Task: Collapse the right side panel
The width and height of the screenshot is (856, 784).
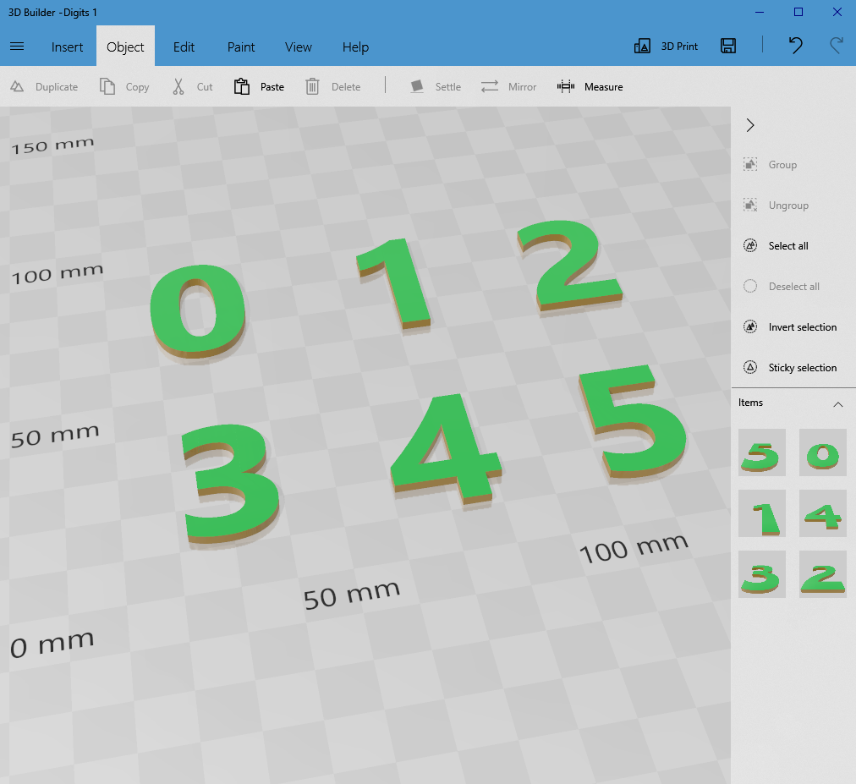Action: coord(749,124)
